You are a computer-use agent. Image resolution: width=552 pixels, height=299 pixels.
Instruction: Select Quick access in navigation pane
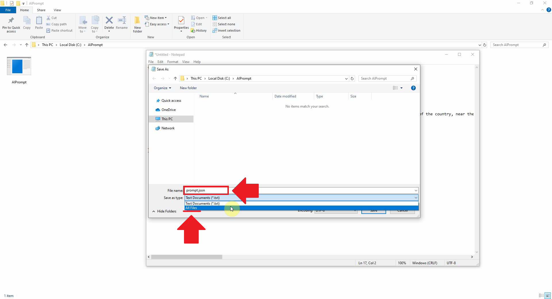point(171,101)
